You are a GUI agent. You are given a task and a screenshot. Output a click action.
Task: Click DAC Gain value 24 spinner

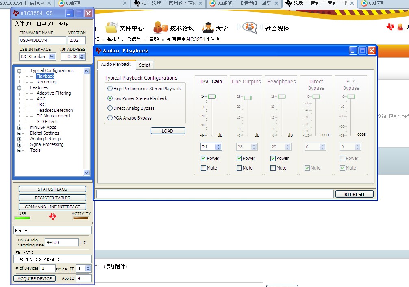[218, 147]
